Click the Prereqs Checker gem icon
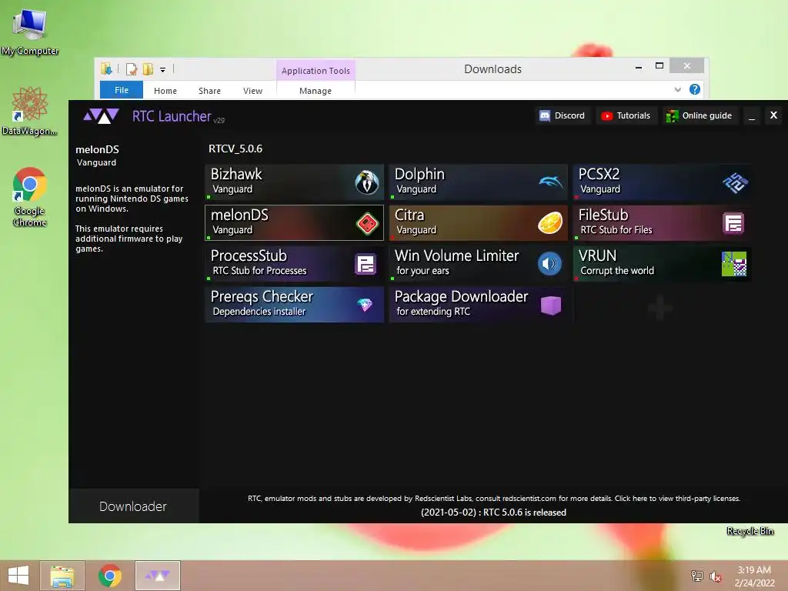 (x=365, y=305)
